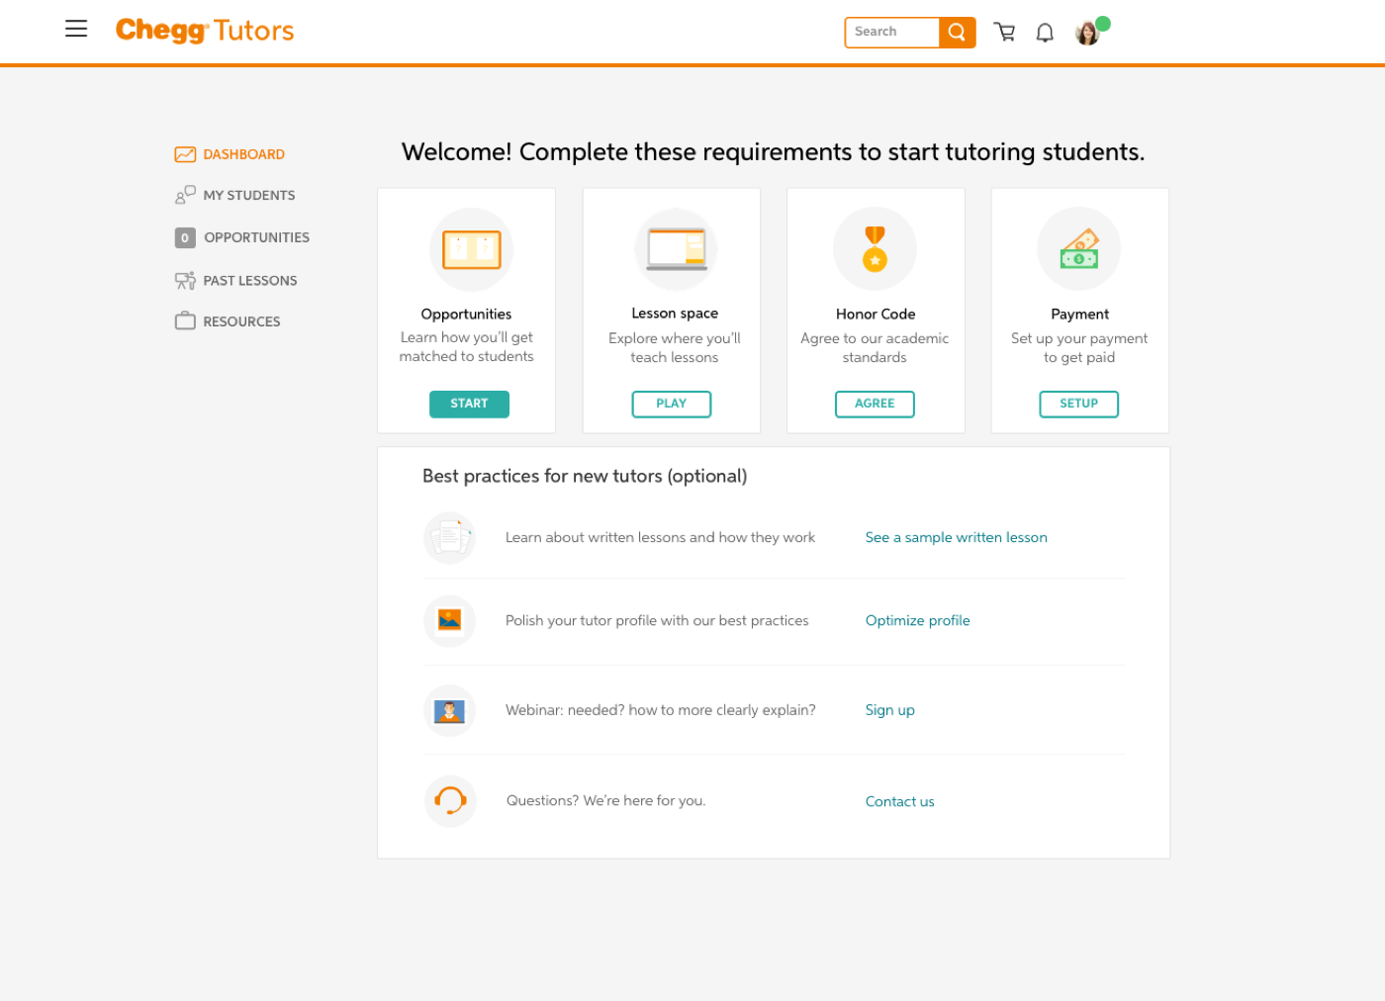Click the Chegg Tutors logo
Image resolution: width=1385 pixels, height=1001 pixels.
pos(205,31)
